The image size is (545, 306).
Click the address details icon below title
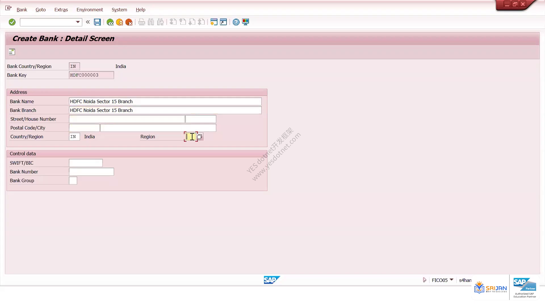12,52
